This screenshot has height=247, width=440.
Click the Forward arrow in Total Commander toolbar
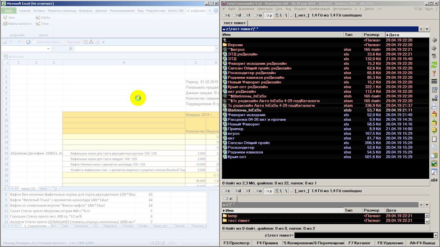click(434, 48)
